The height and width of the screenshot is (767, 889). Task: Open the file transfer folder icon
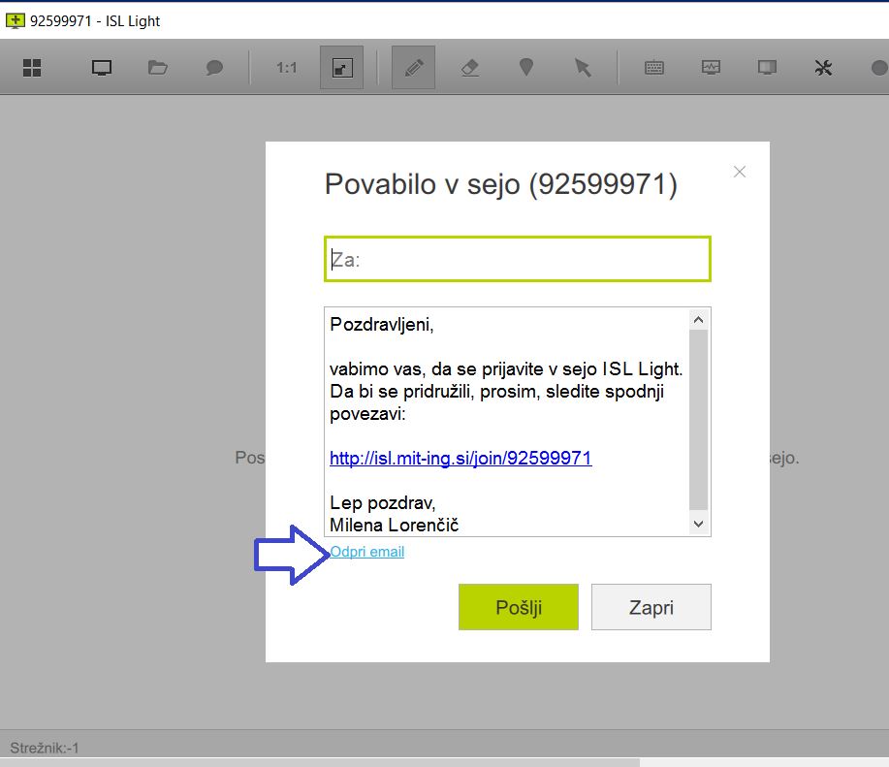pos(158,68)
